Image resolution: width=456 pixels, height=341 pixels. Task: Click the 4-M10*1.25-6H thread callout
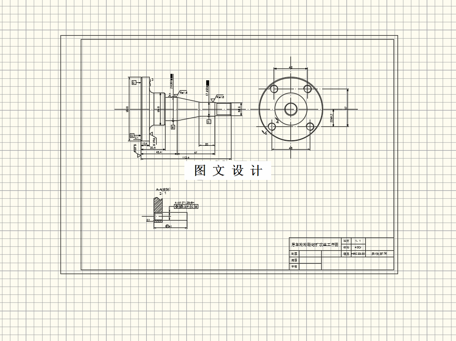(x=184, y=202)
